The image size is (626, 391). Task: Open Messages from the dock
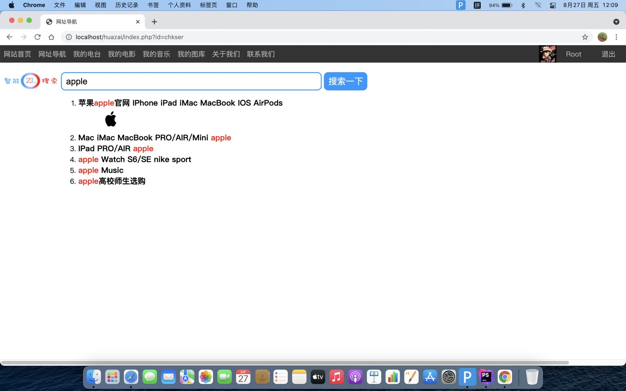150,377
